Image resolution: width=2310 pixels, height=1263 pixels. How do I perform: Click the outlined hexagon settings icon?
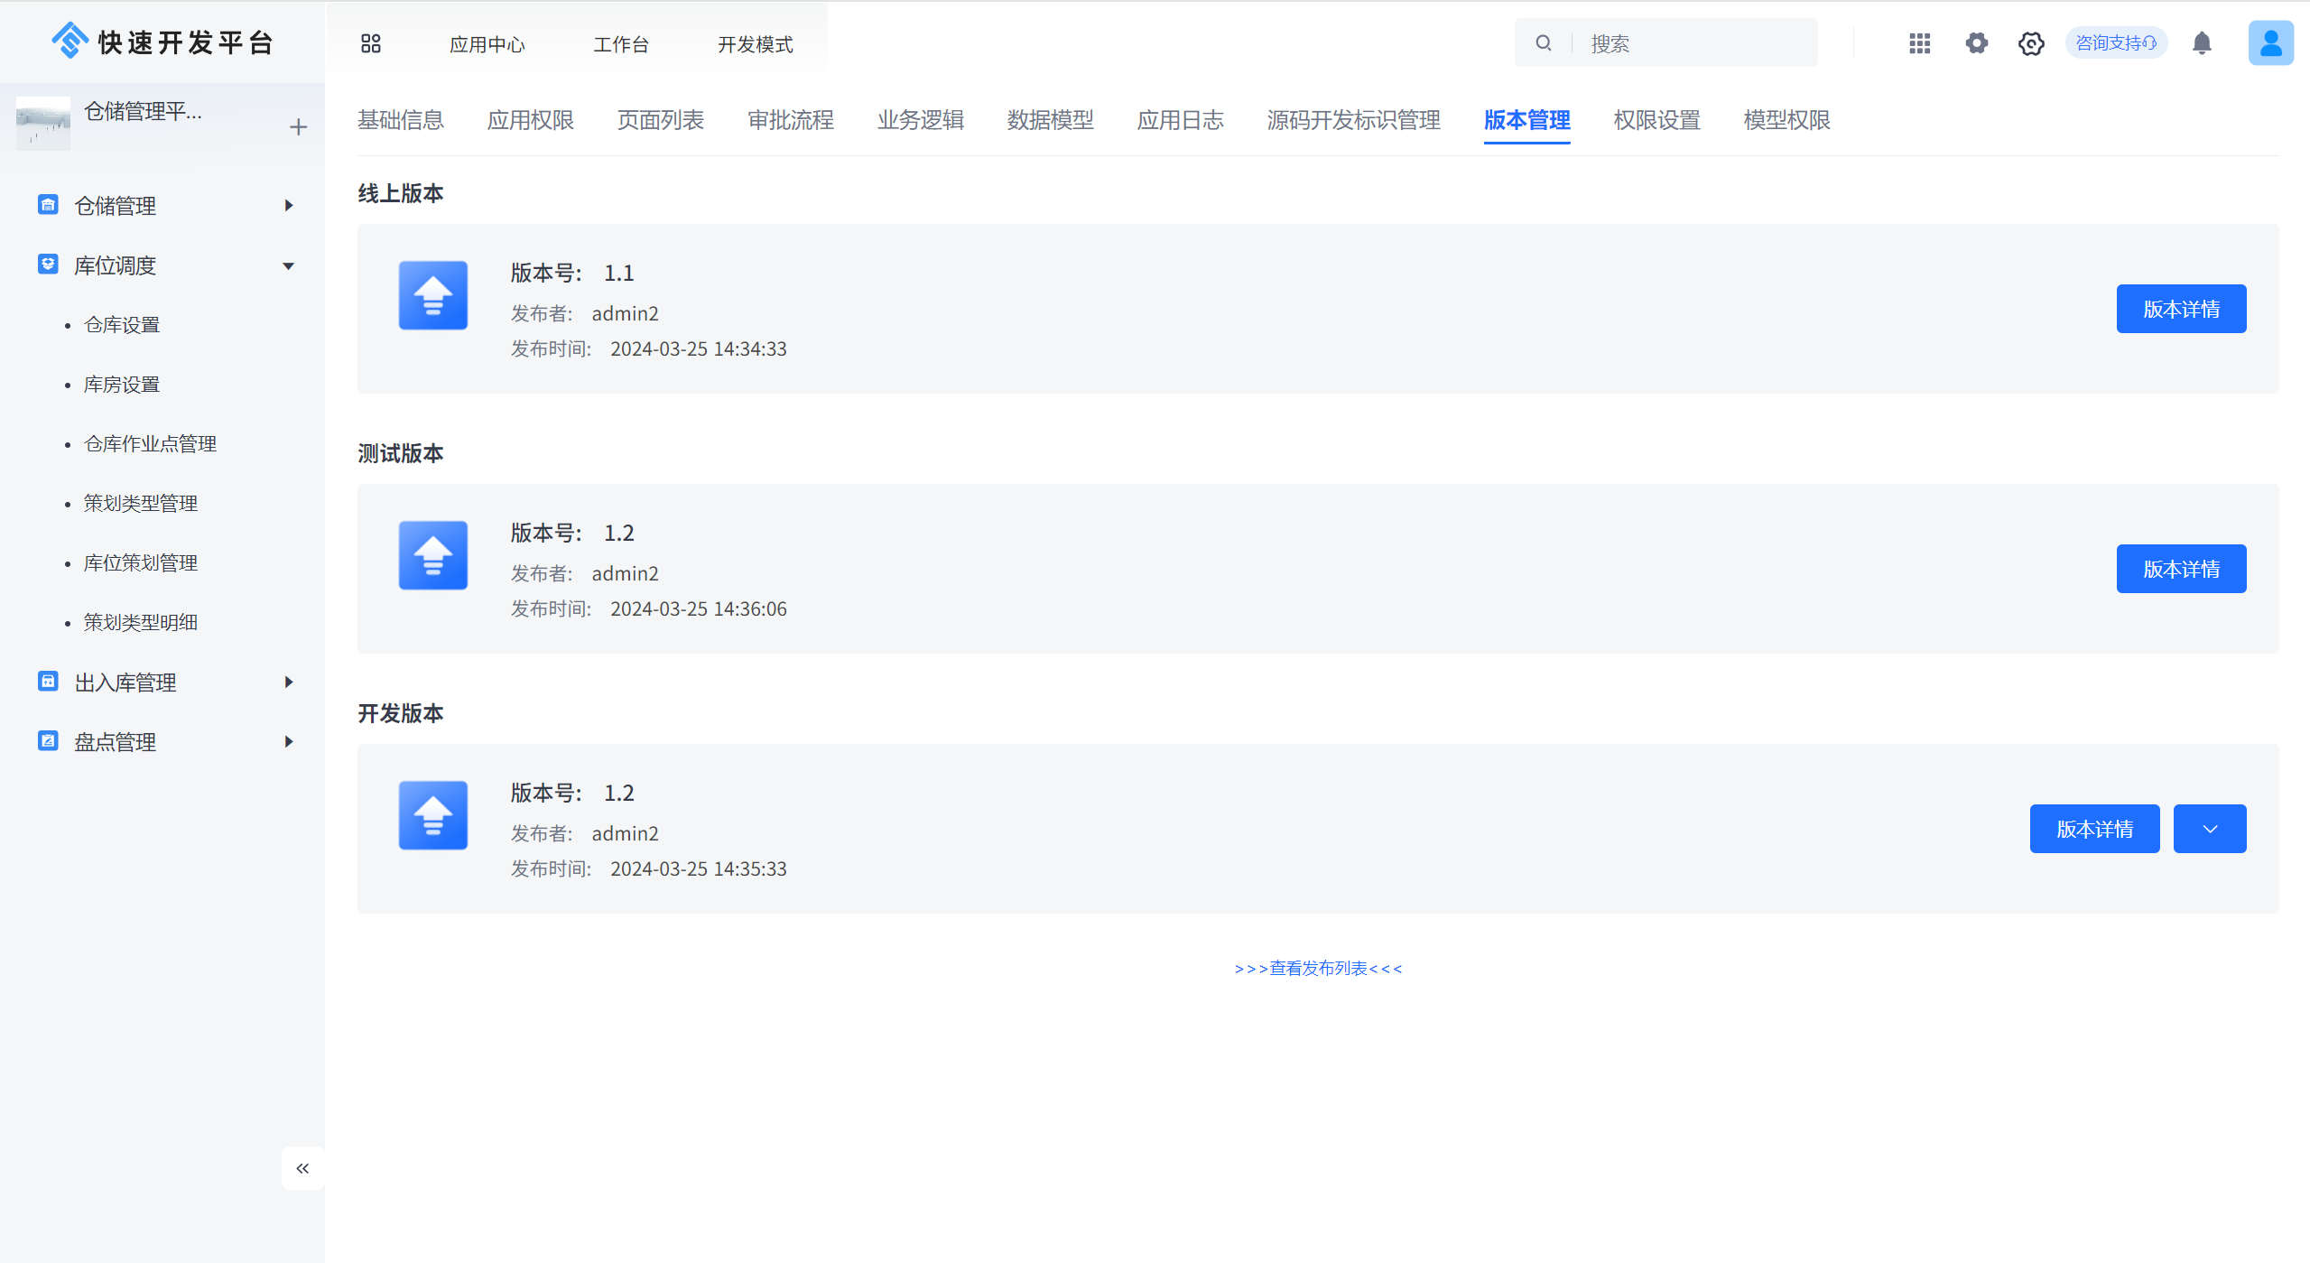(x=2031, y=43)
